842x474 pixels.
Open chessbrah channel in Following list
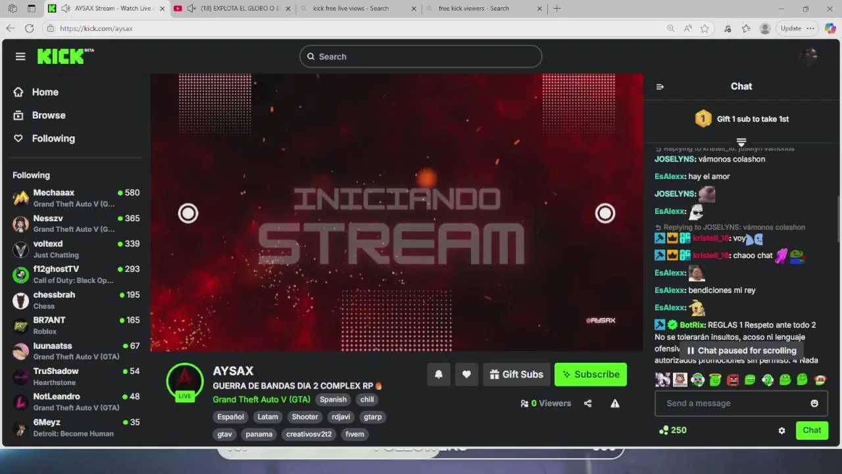tap(76, 300)
